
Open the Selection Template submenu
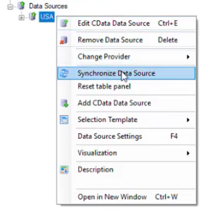click(x=127, y=120)
